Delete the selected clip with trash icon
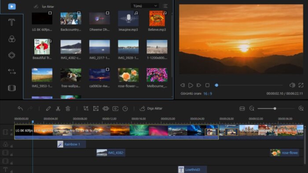 [68, 108]
